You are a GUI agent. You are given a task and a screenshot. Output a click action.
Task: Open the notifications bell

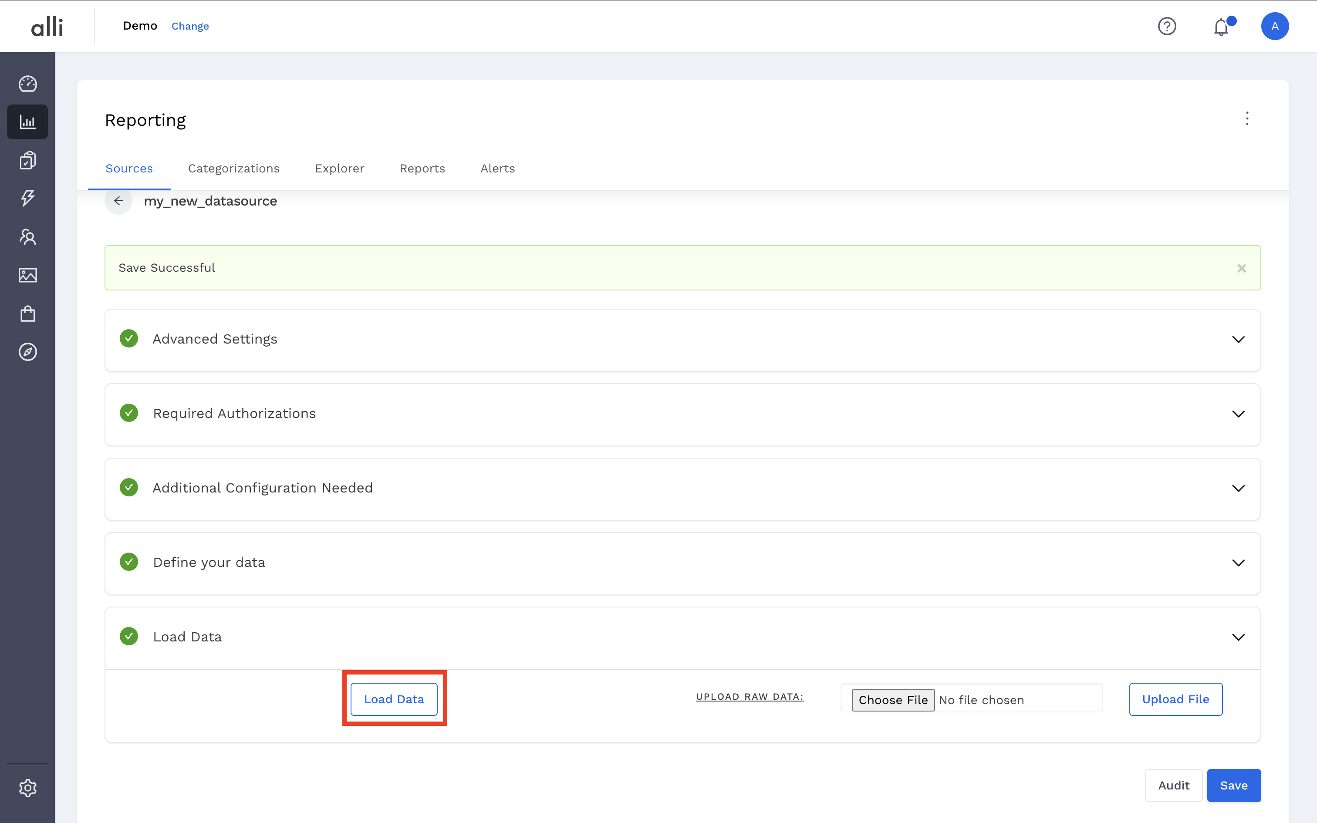pyautogui.click(x=1221, y=27)
